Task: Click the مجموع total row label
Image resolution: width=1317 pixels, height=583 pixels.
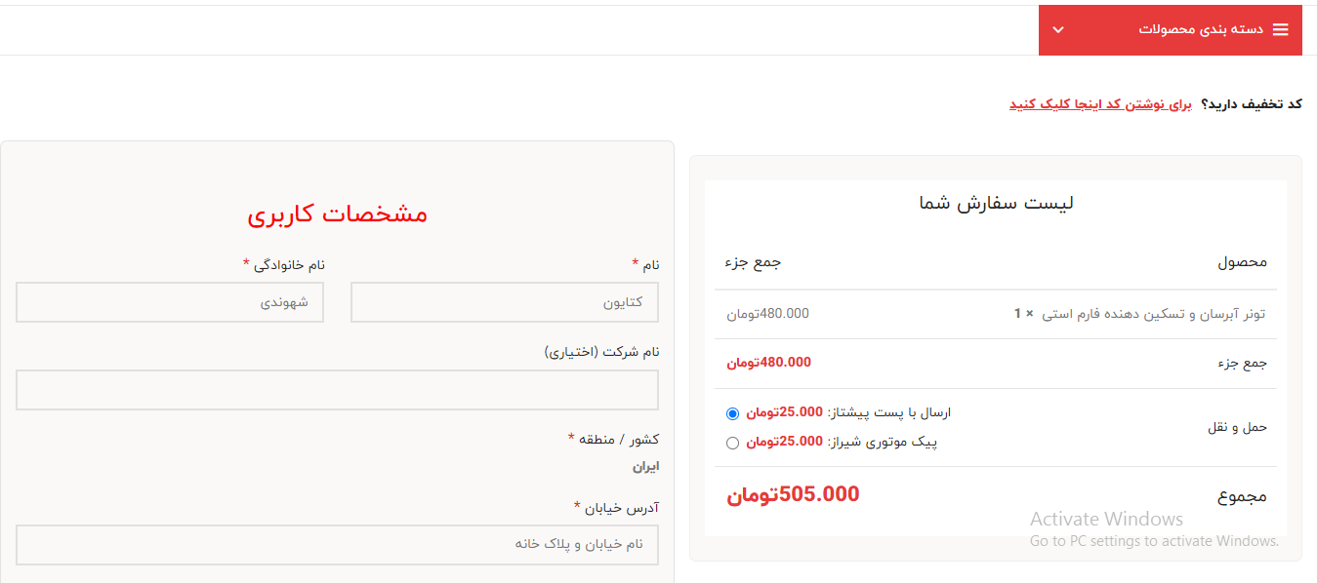Action: coord(1242,496)
